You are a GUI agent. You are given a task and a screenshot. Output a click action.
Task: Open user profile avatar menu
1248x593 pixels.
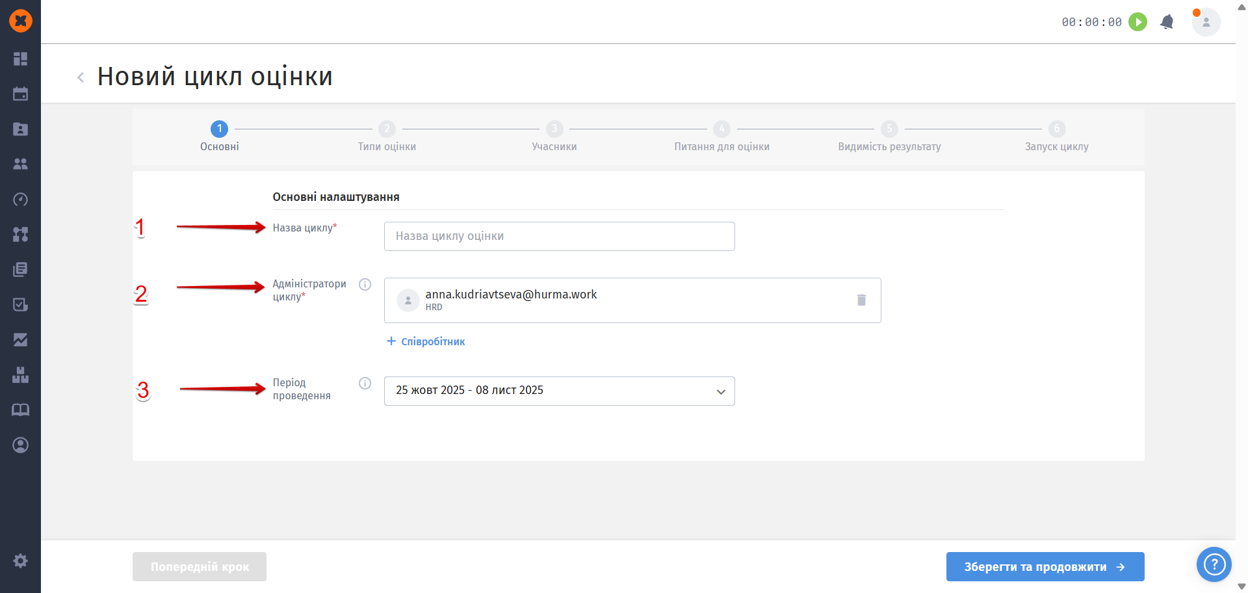[x=1206, y=22]
